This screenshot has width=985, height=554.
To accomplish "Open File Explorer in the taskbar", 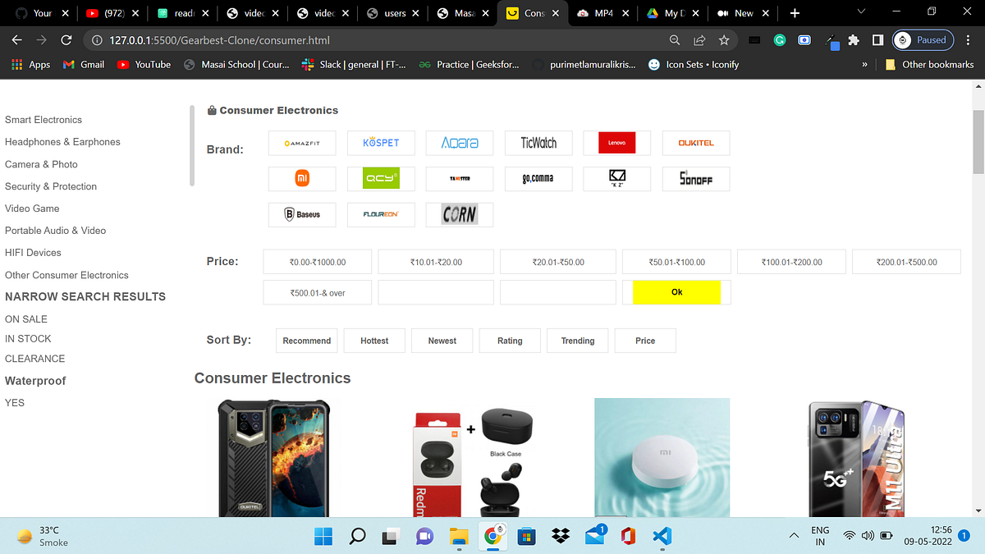I will pyautogui.click(x=459, y=536).
